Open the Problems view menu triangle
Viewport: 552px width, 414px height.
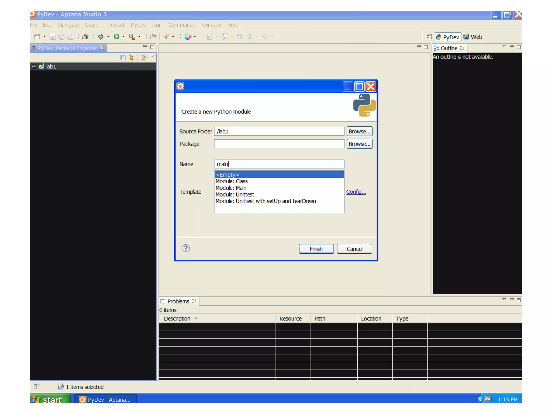click(504, 299)
